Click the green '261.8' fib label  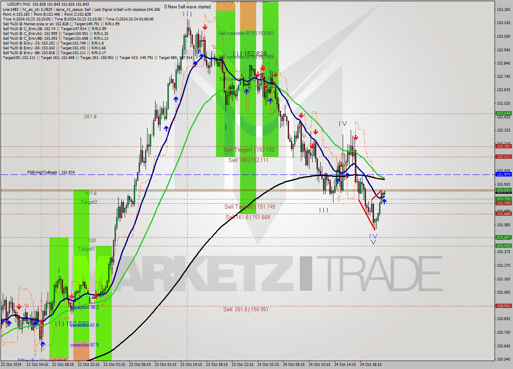[x=90, y=117]
